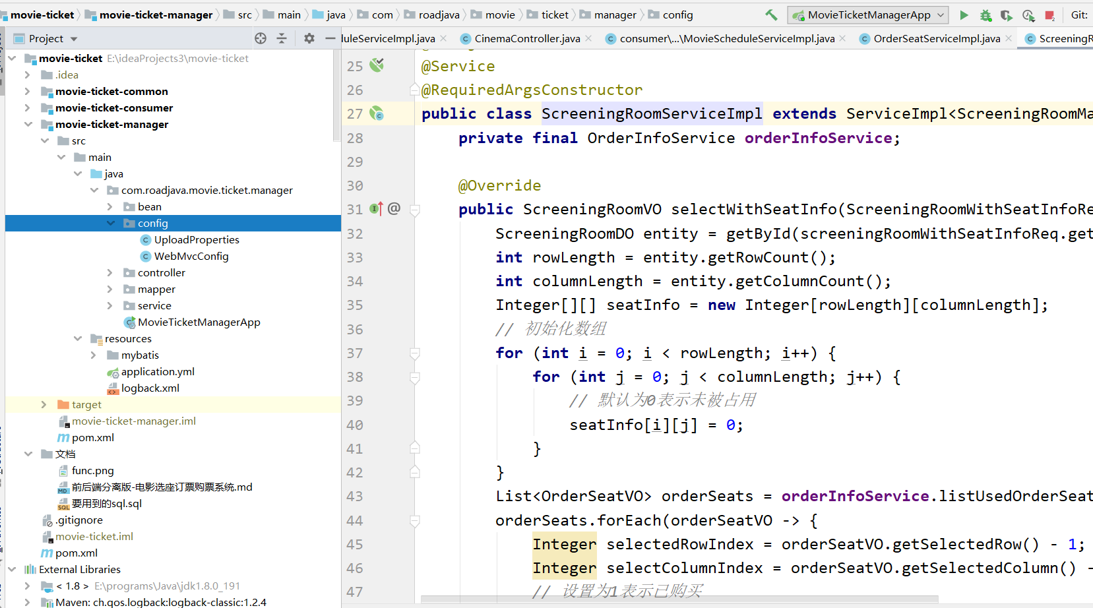This screenshot has height=608, width=1093.
Task: Open the MovieTicketManagerApp run configuration dropdown
Action: tap(869, 15)
